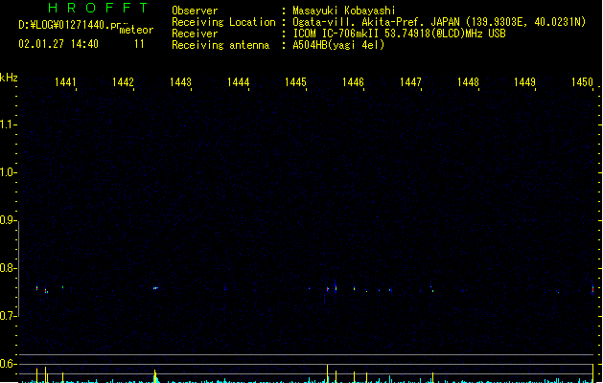603x383 pixels.
Task: Click time axis label 1449
Action: 525,82
